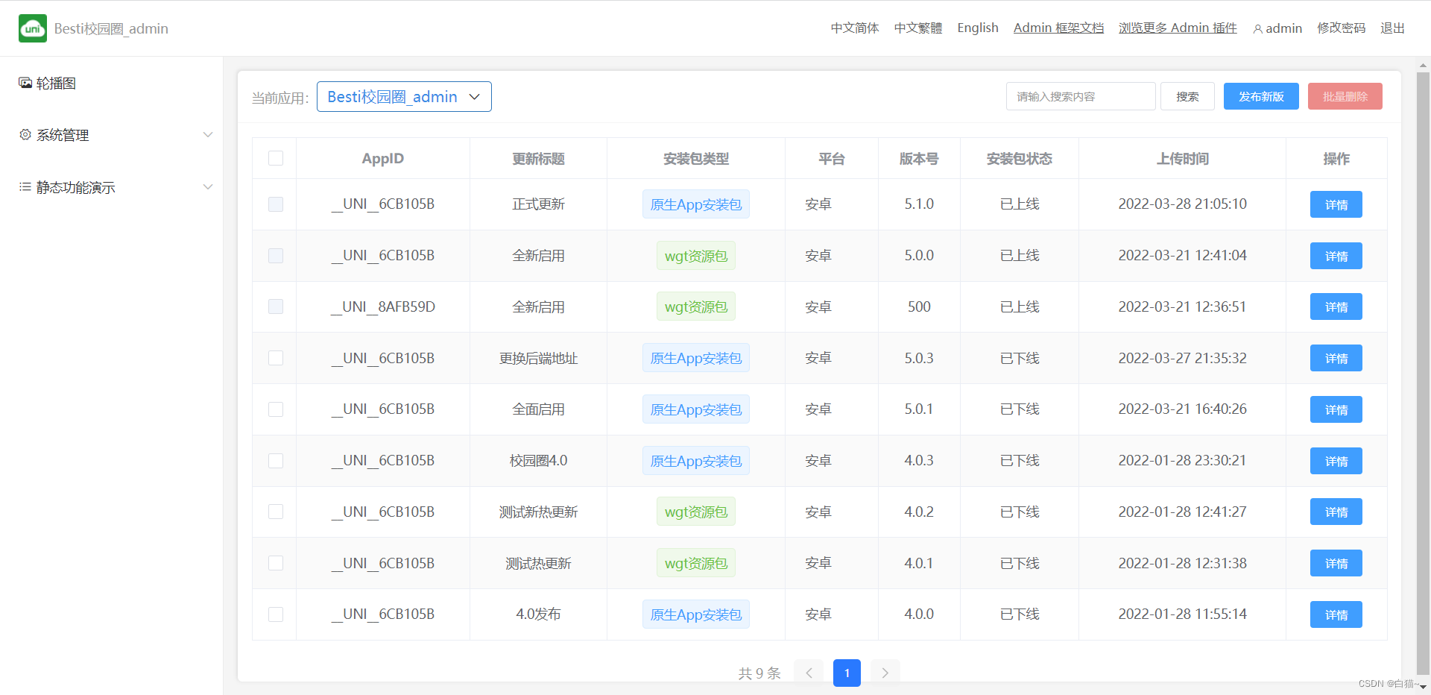Check the row for version 4.0.1
The width and height of the screenshot is (1431, 695).
pos(276,563)
